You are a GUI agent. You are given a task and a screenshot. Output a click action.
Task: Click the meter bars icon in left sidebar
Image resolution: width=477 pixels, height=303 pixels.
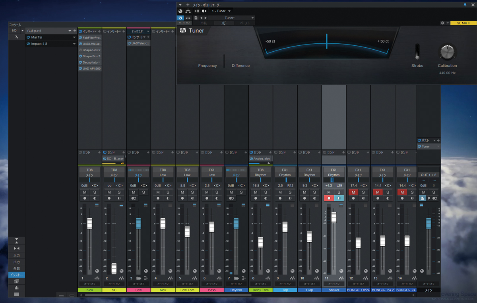point(17,287)
